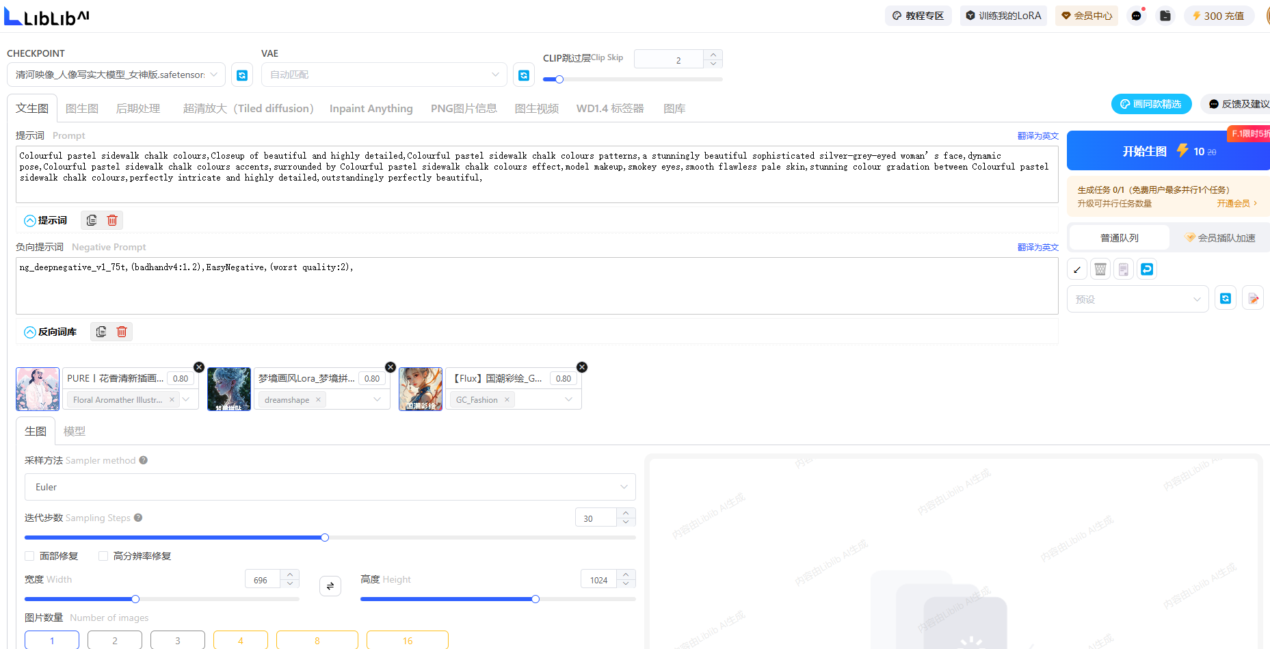Click 翻译为英文 link above the prompt
Viewport: 1270px width, 649px height.
1037,136
